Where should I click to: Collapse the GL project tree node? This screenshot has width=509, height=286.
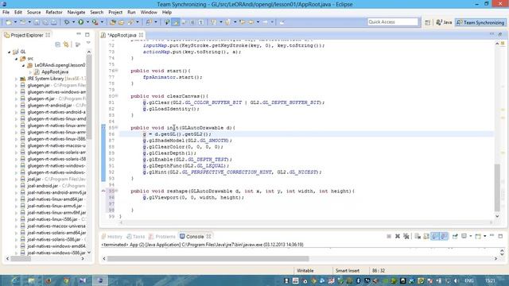[x=9, y=52]
